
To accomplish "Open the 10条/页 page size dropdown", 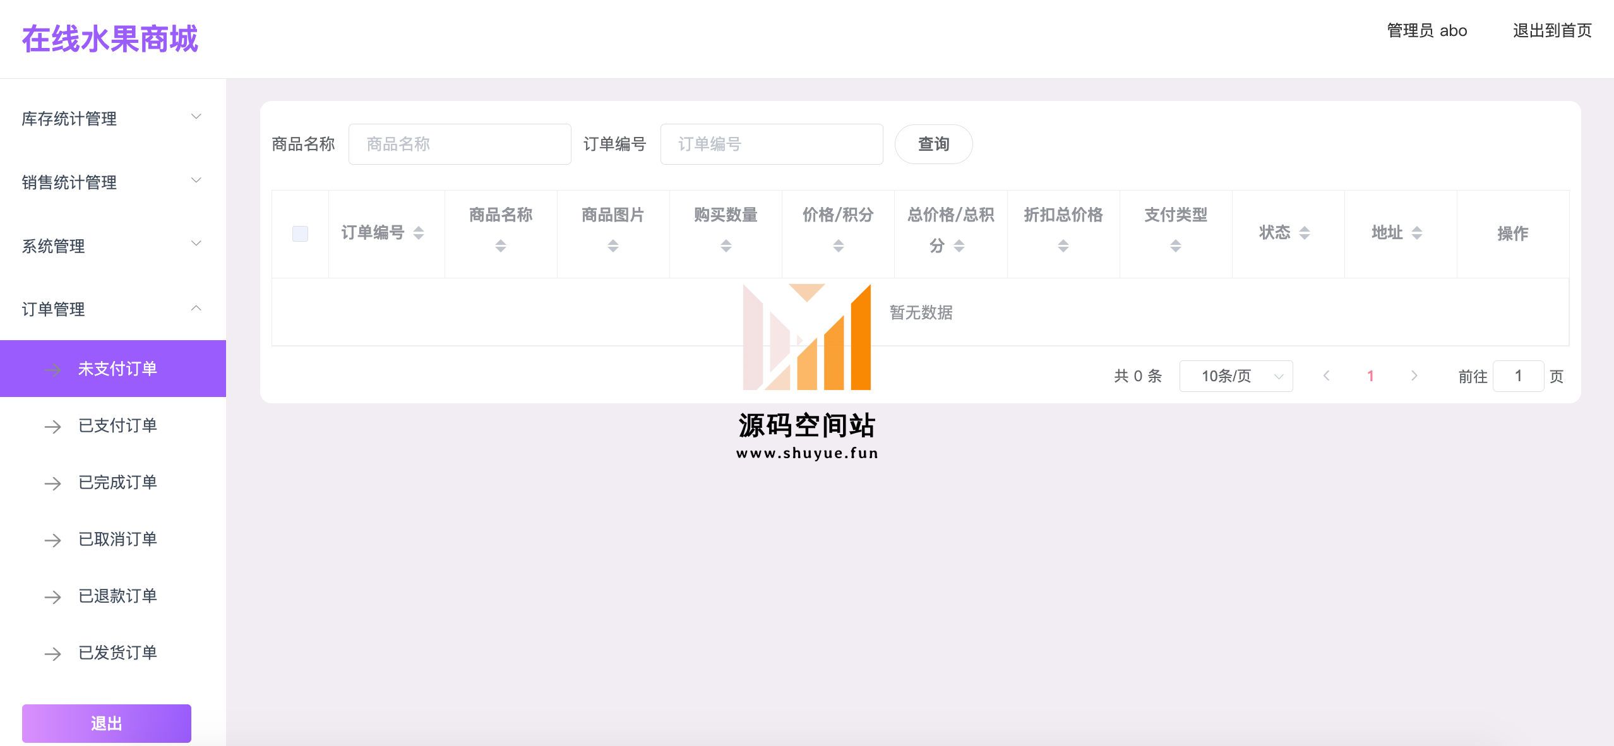I will click(1236, 376).
